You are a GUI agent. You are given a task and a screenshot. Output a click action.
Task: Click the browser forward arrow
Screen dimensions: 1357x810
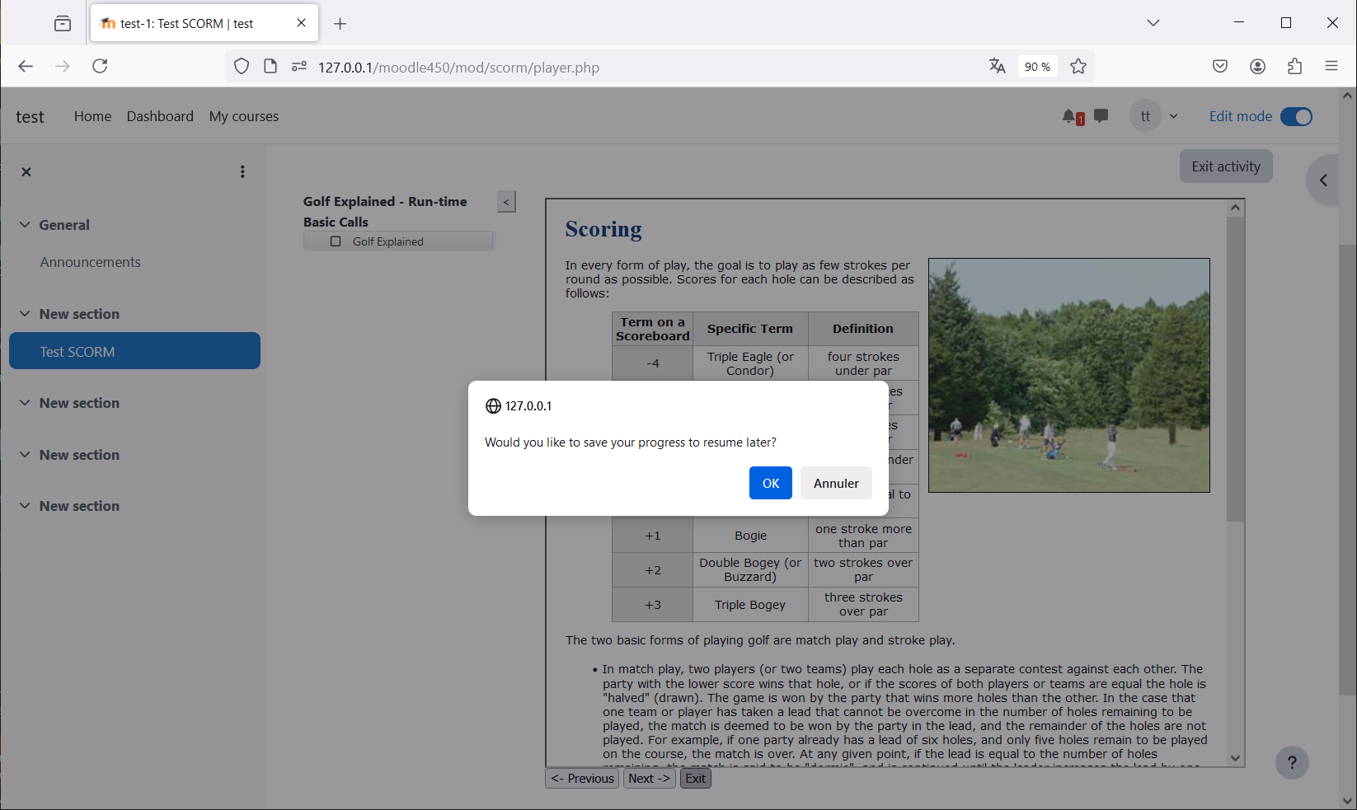(x=63, y=66)
